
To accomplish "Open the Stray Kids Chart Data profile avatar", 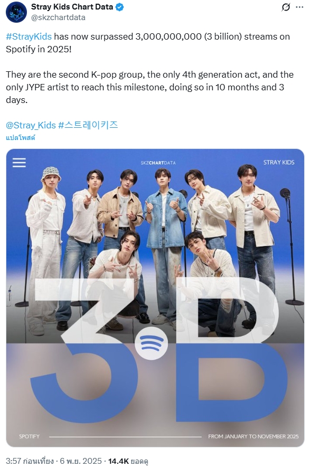I will click(x=16, y=12).
